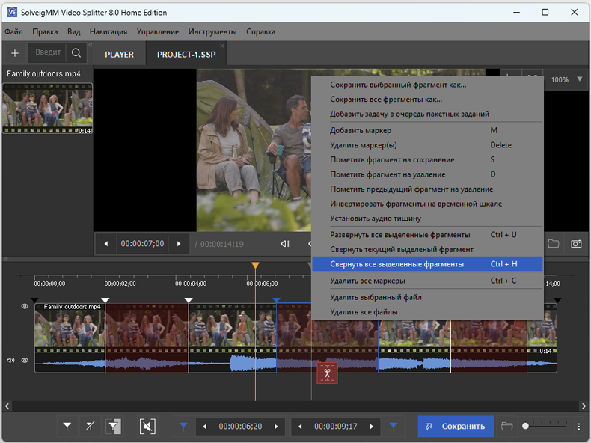
Task: Click the white marker near 00:00:04;00
Action: [x=189, y=300]
